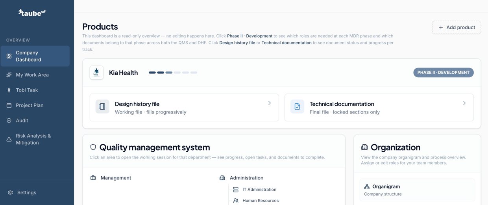Open the Design history file card
This screenshot has width=488, height=205.
coord(184,107)
